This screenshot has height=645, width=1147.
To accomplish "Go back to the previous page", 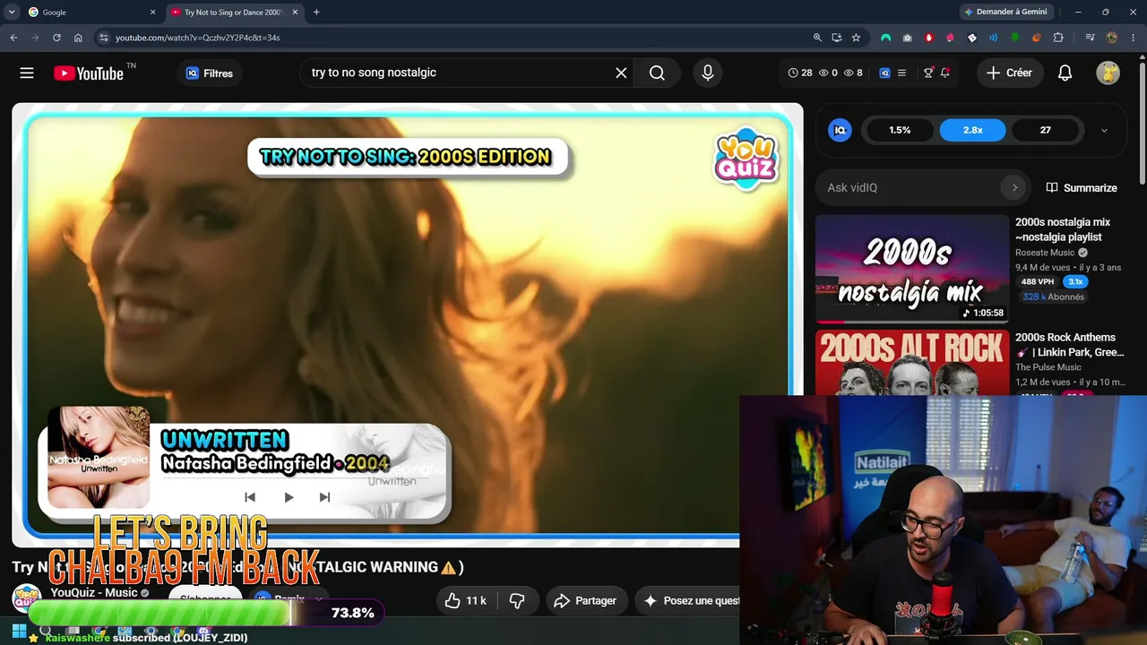I will pyautogui.click(x=13, y=38).
